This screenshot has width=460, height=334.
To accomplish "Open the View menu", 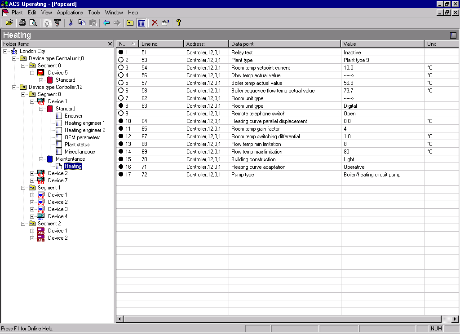I will click(46, 13).
